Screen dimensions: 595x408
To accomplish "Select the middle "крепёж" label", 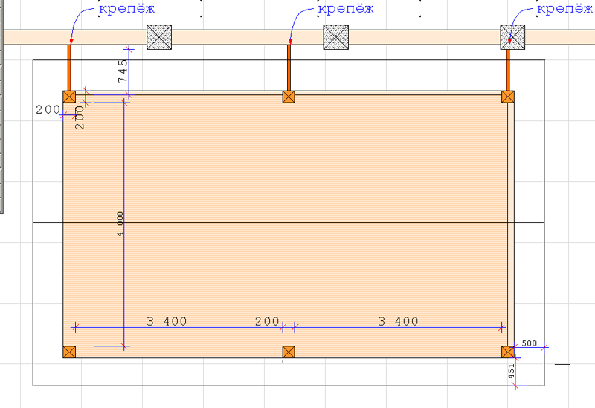I will tap(346, 8).
